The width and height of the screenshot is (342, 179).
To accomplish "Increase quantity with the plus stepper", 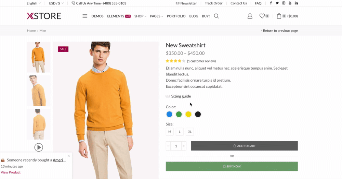I will click(x=184, y=146).
